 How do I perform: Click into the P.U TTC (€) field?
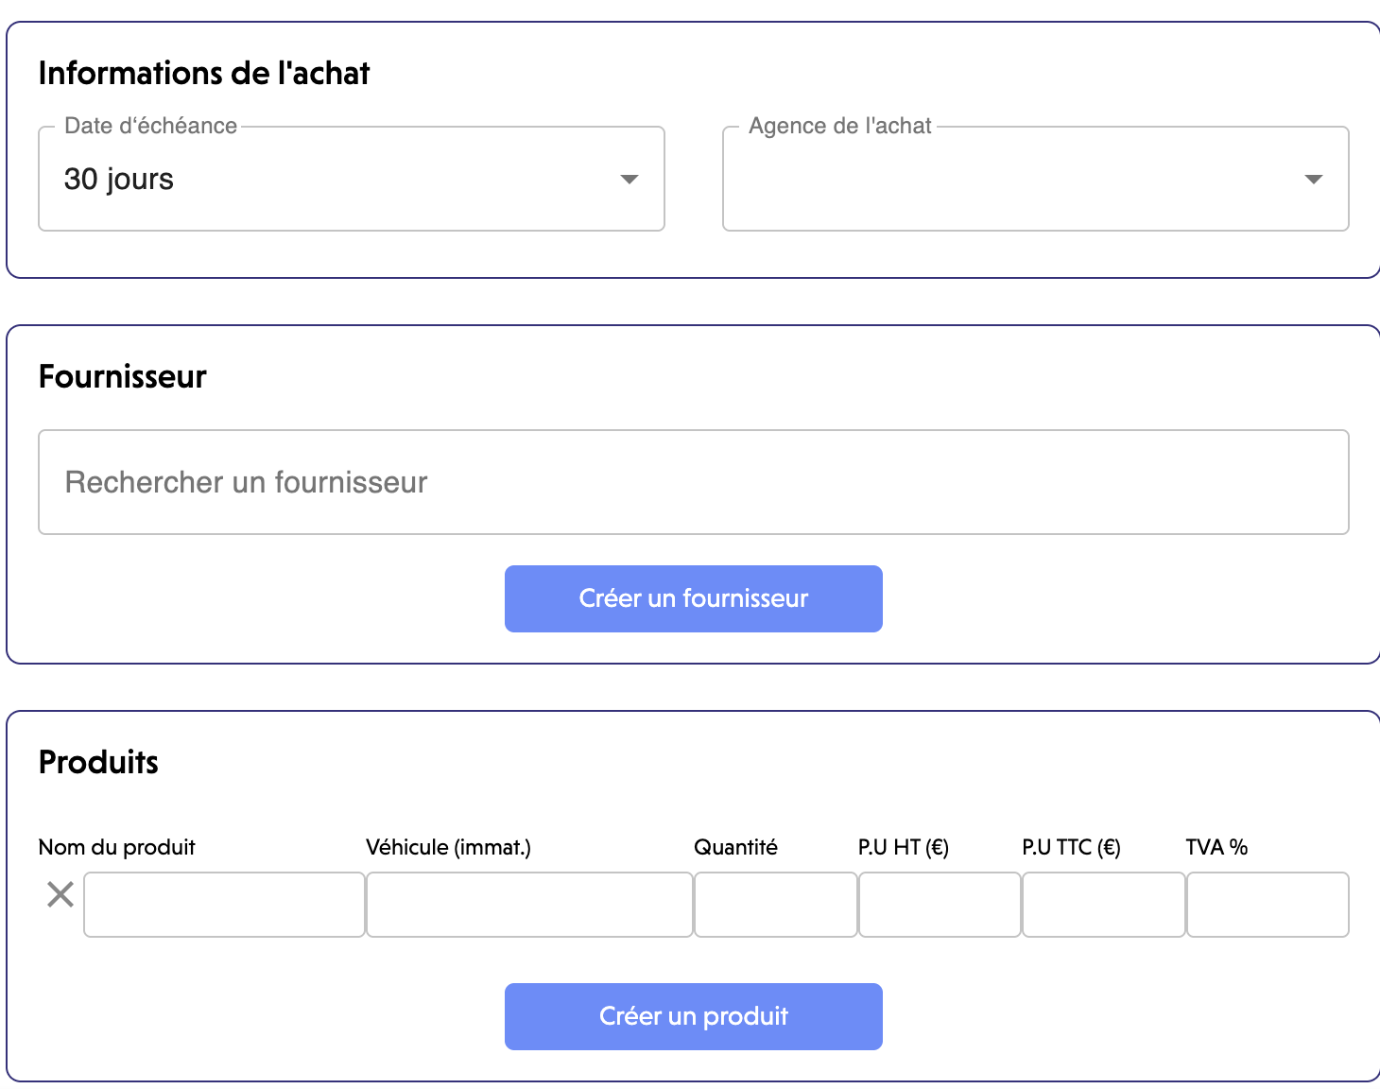click(1103, 905)
